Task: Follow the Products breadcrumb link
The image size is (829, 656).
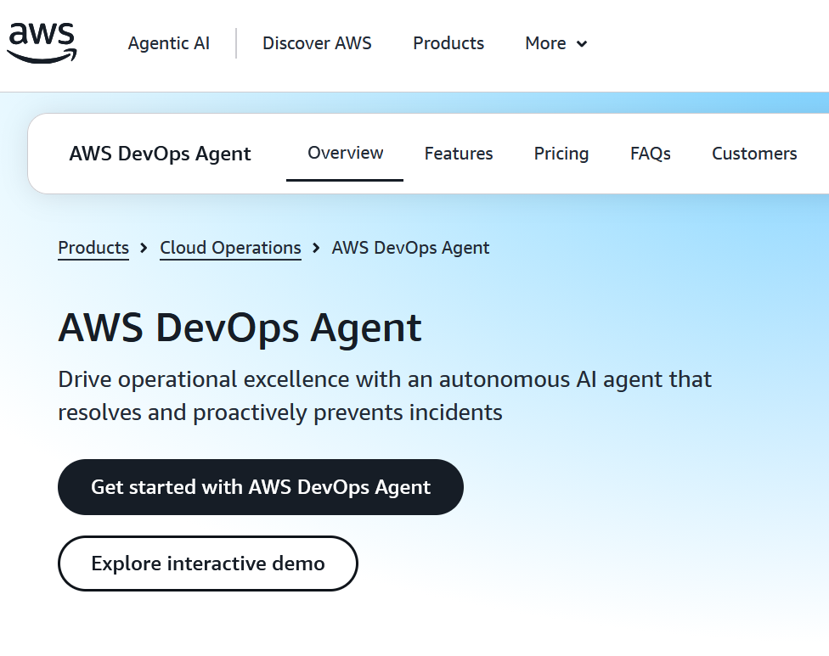Action: (x=93, y=248)
